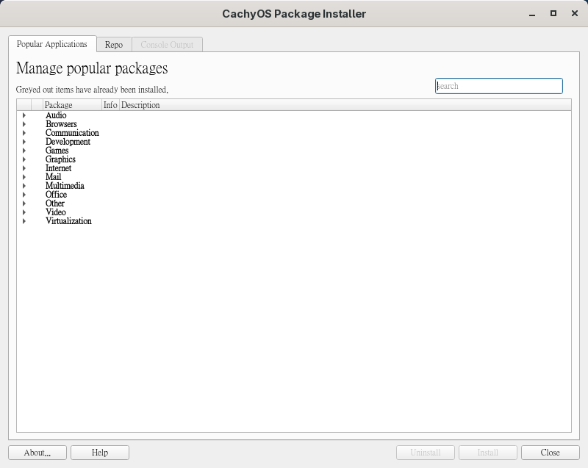The height and width of the screenshot is (468, 588).
Task: Select the Communication row label
Action: pyautogui.click(x=72, y=133)
